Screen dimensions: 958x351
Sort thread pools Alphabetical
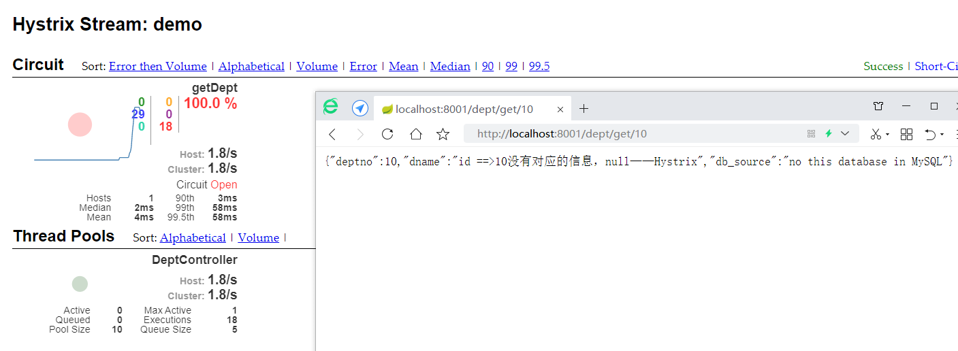193,237
